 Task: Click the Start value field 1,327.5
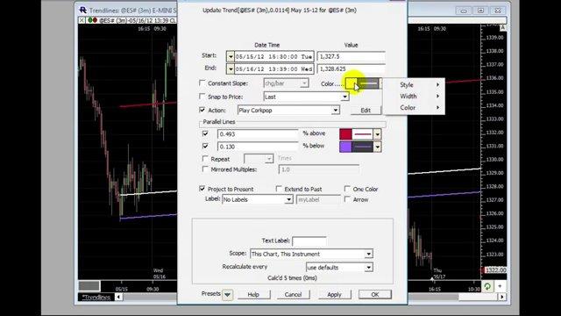(x=351, y=56)
